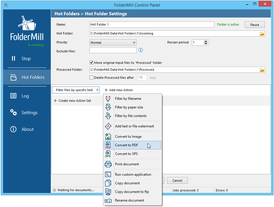Click into the Exclude files text field
274x207 pixels.
click(113, 50)
